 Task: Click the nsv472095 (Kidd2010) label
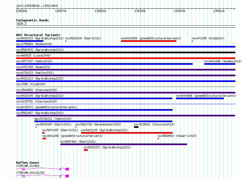tap(208, 38)
